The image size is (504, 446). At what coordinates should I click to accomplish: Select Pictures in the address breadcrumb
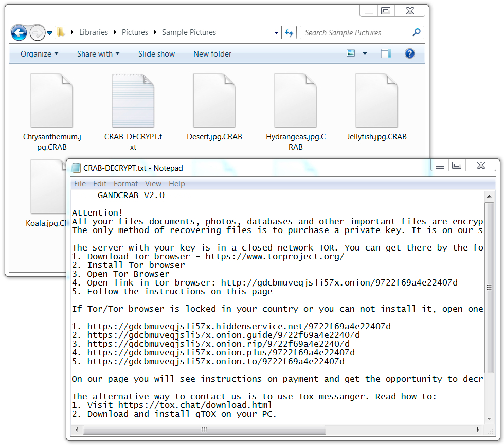click(x=135, y=32)
